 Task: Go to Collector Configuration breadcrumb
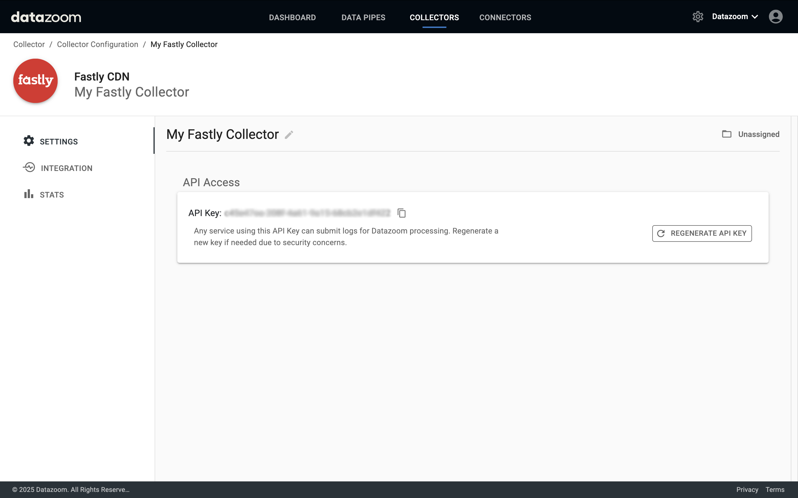pos(98,45)
